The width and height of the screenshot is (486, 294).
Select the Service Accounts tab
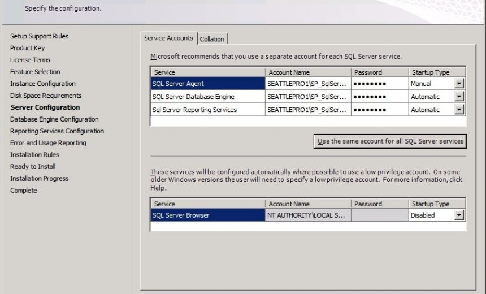pos(168,38)
